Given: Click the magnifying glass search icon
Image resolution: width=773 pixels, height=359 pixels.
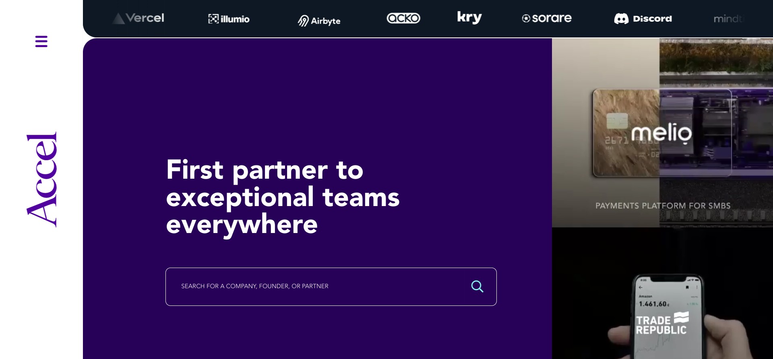Looking at the screenshot, I should (477, 286).
